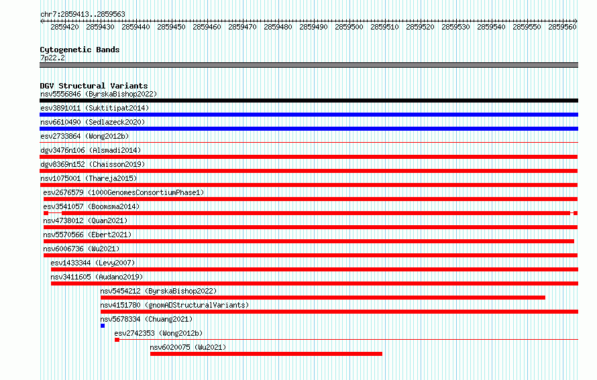The width and height of the screenshot is (597, 380).
Task: Open variant esv3891011 (Suktitipat2014) label
Action: pyautogui.click(x=95, y=108)
